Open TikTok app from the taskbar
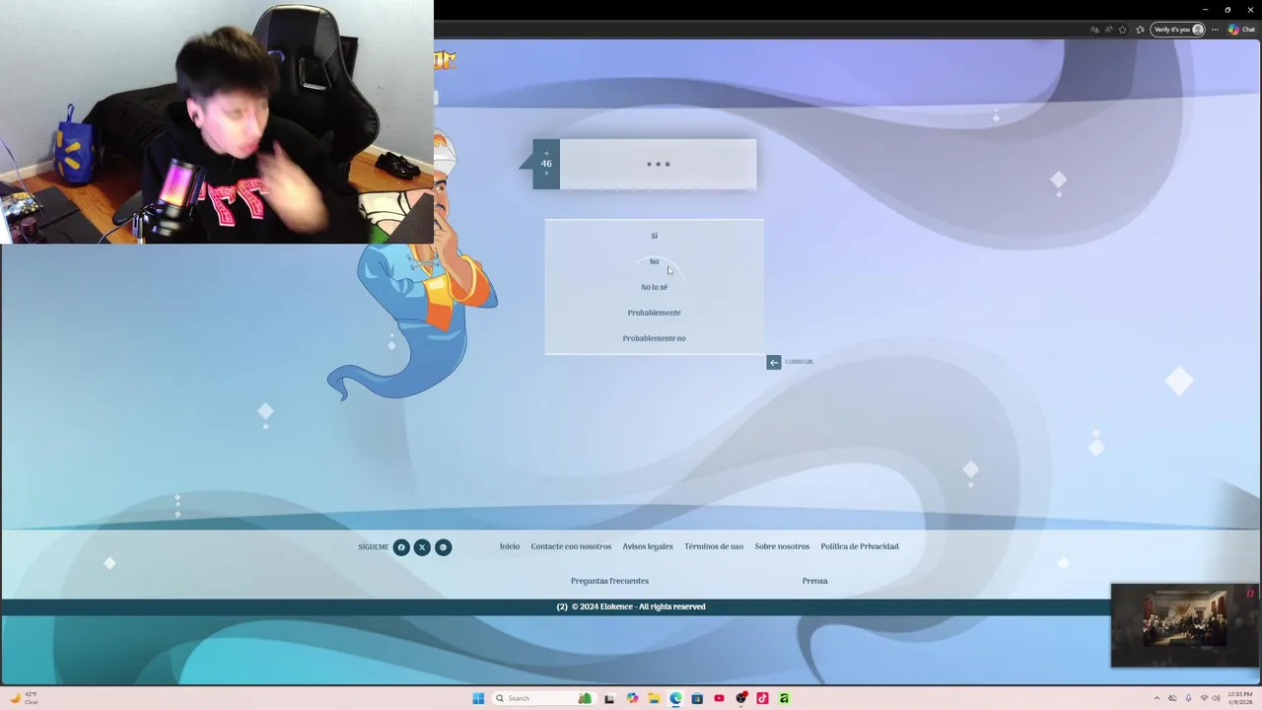 pyautogui.click(x=762, y=698)
